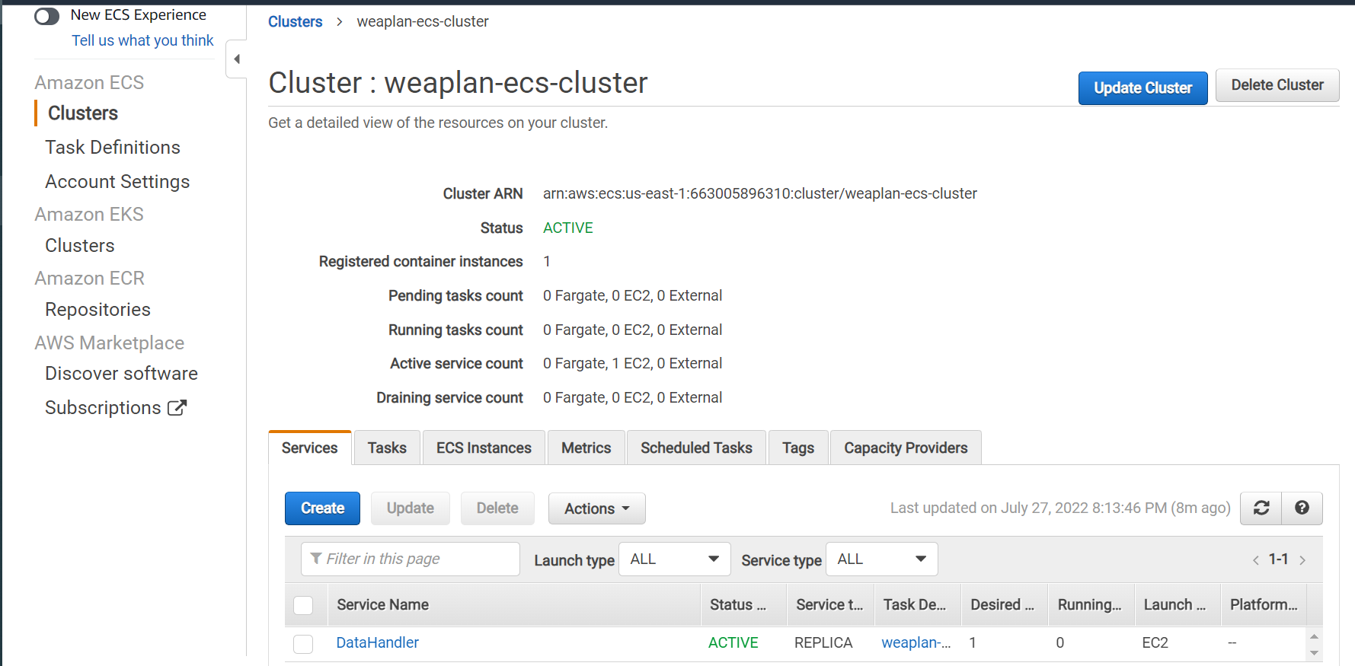View the Scheduled Tasks tab
The image size is (1355, 666).
point(696,448)
